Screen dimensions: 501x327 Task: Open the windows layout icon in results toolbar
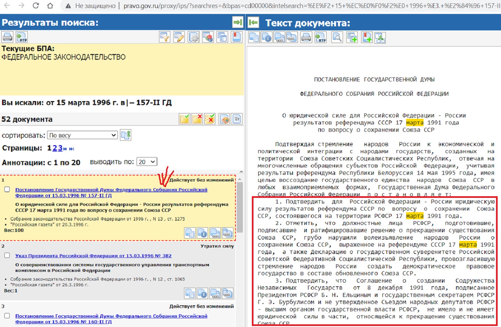[222, 37]
